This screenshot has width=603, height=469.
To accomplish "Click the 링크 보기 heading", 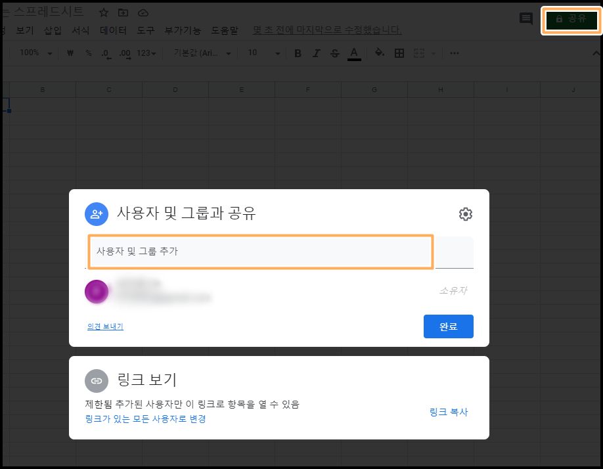I will click(147, 380).
